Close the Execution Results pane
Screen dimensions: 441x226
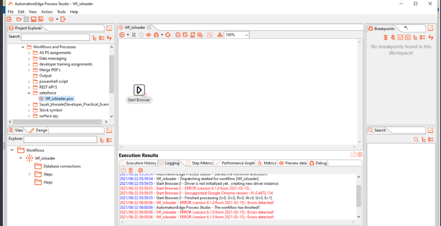coord(360,155)
